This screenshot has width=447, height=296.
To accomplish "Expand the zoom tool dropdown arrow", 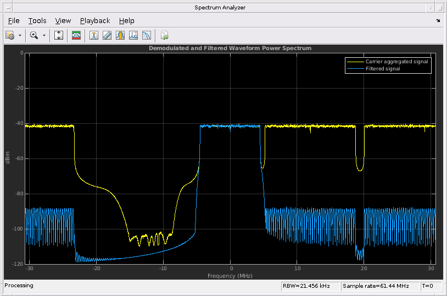I will click(x=44, y=35).
